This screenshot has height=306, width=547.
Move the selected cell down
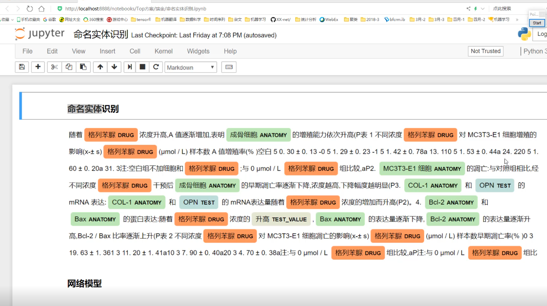(x=114, y=67)
